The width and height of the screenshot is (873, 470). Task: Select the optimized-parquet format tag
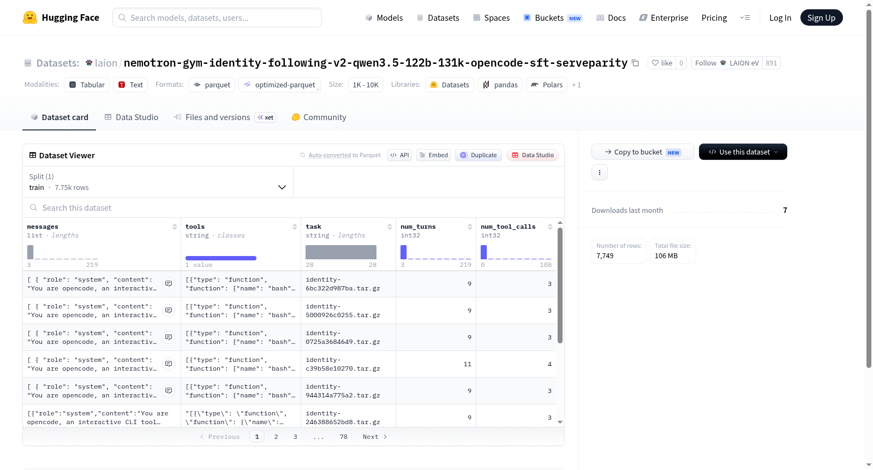point(279,85)
